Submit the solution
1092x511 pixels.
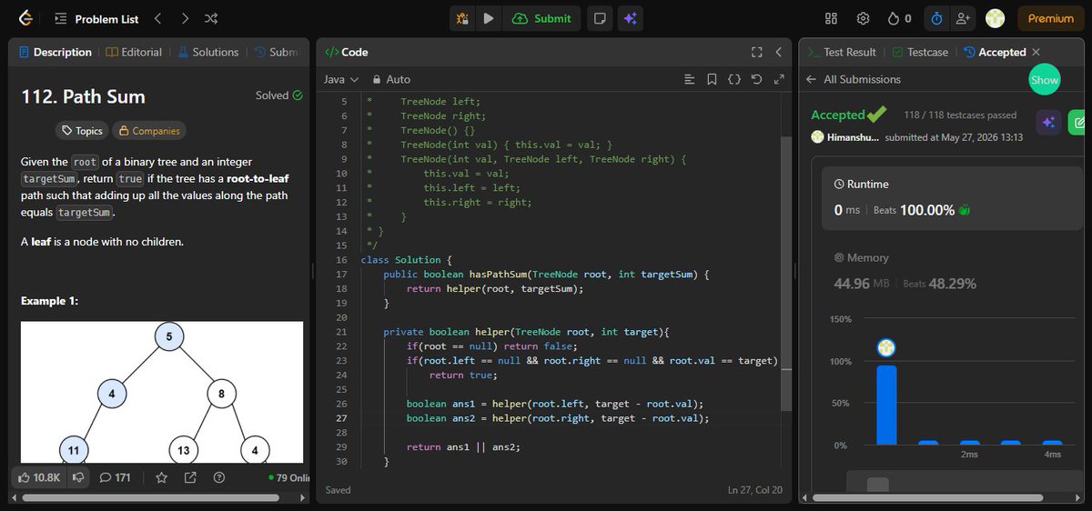click(542, 18)
